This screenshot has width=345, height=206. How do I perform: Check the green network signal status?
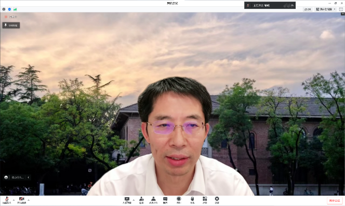click(15, 9)
